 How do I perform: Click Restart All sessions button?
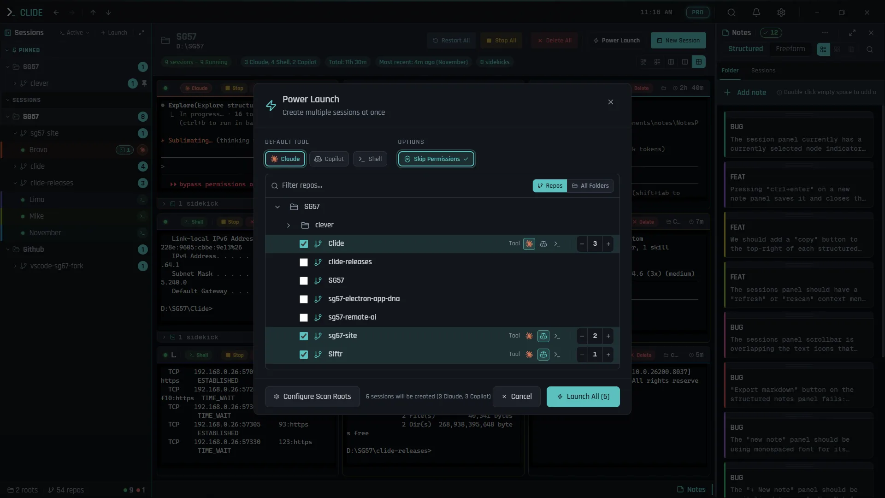pyautogui.click(x=451, y=41)
